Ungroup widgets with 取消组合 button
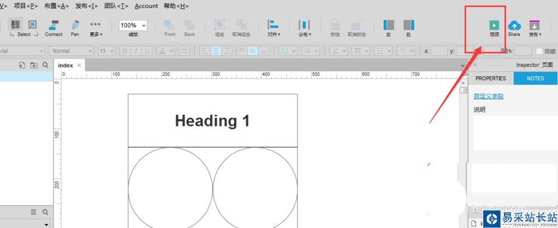Image resolution: width=558 pixels, height=228 pixels. point(241,28)
